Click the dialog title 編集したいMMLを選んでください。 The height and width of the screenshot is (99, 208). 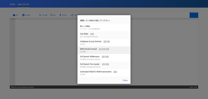[x=95, y=21]
